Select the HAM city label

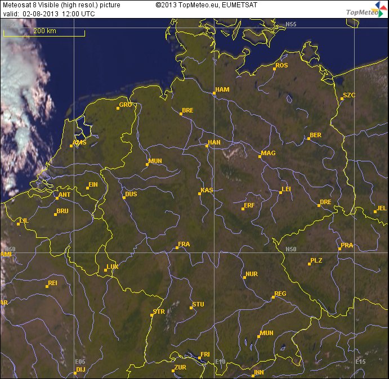pyautogui.click(x=222, y=89)
